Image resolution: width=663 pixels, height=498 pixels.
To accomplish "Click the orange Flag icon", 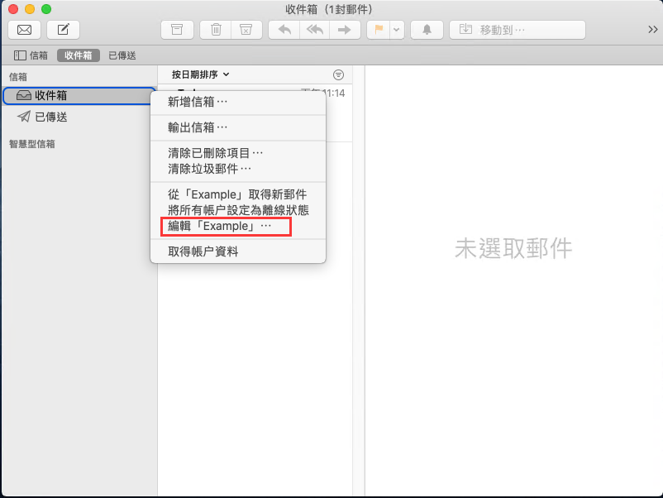I will (x=379, y=30).
